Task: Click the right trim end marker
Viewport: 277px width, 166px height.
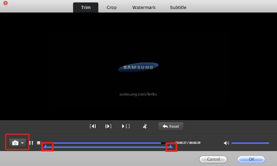Action: 171,147
